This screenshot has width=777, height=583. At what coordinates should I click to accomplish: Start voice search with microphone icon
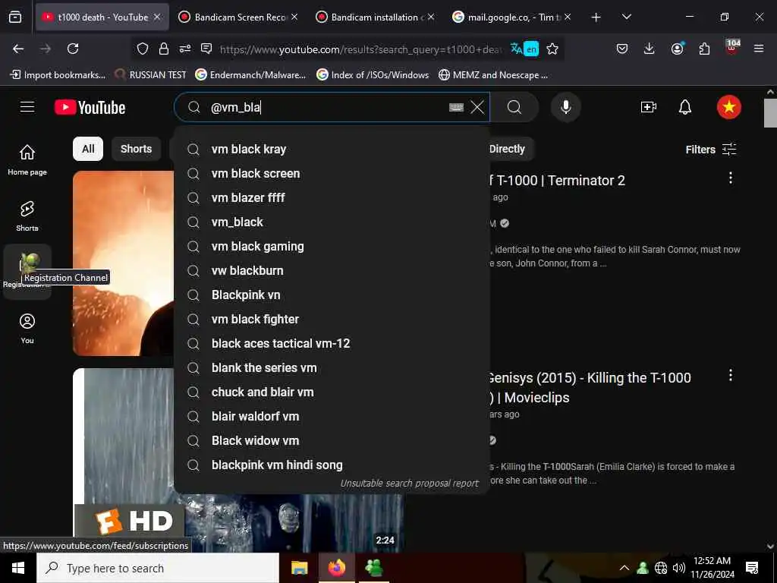[x=565, y=107]
